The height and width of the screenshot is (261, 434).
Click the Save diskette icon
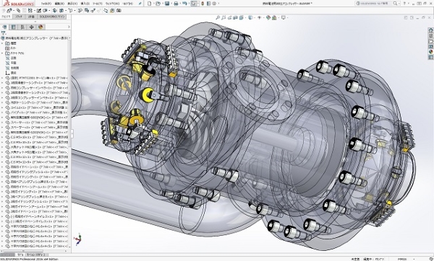pyautogui.click(x=167, y=4)
